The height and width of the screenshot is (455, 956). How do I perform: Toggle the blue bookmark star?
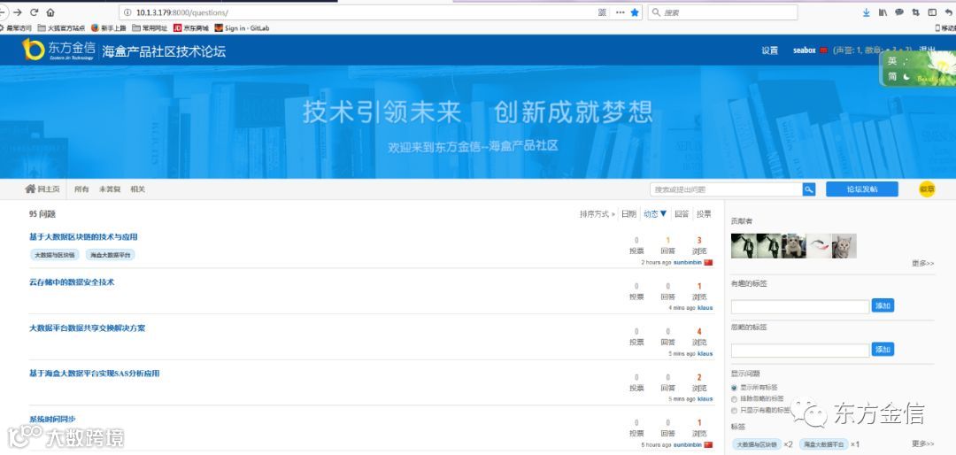[635, 12]
